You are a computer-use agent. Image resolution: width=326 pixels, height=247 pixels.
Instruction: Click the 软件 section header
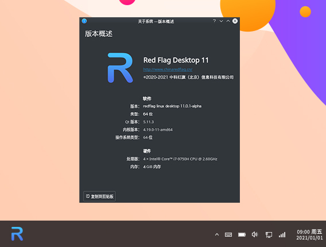coord(147,98)
